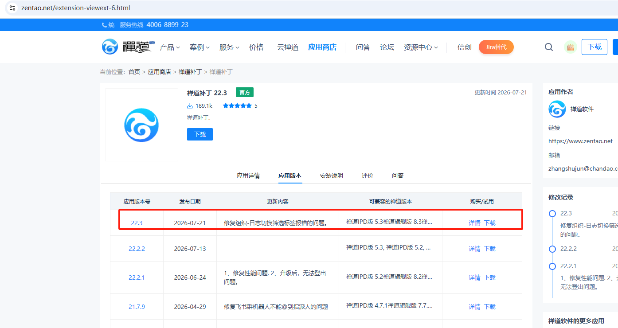Click 首页 in the breadcrumb
The image size is (618, 328).
tap(134, 72)
